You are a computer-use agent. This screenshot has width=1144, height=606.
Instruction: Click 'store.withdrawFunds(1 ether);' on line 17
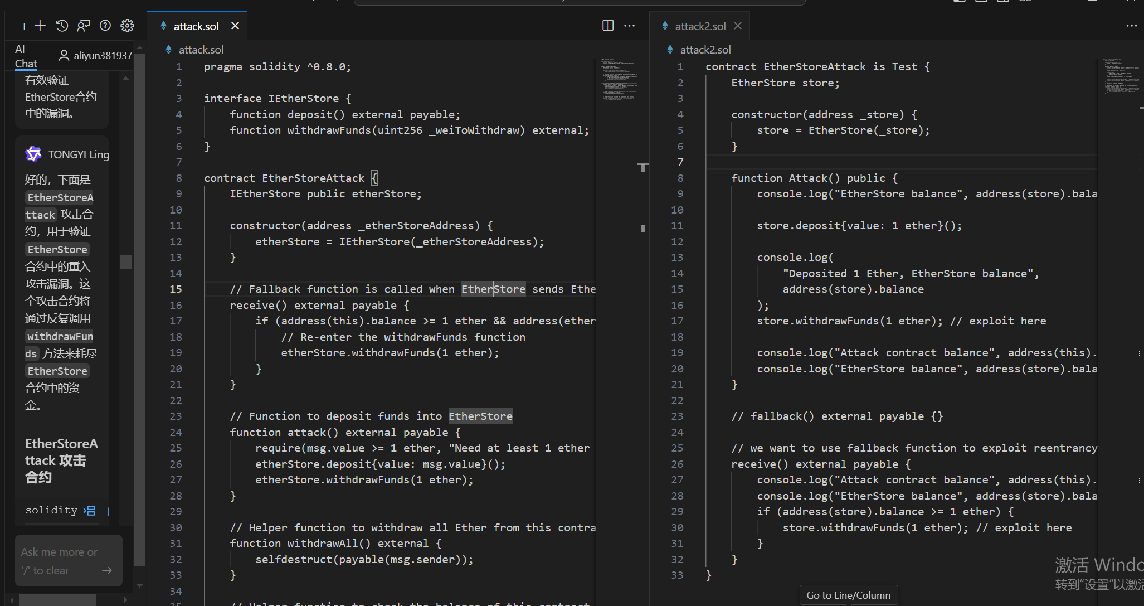pyautogui.click(x=850, y=321)
